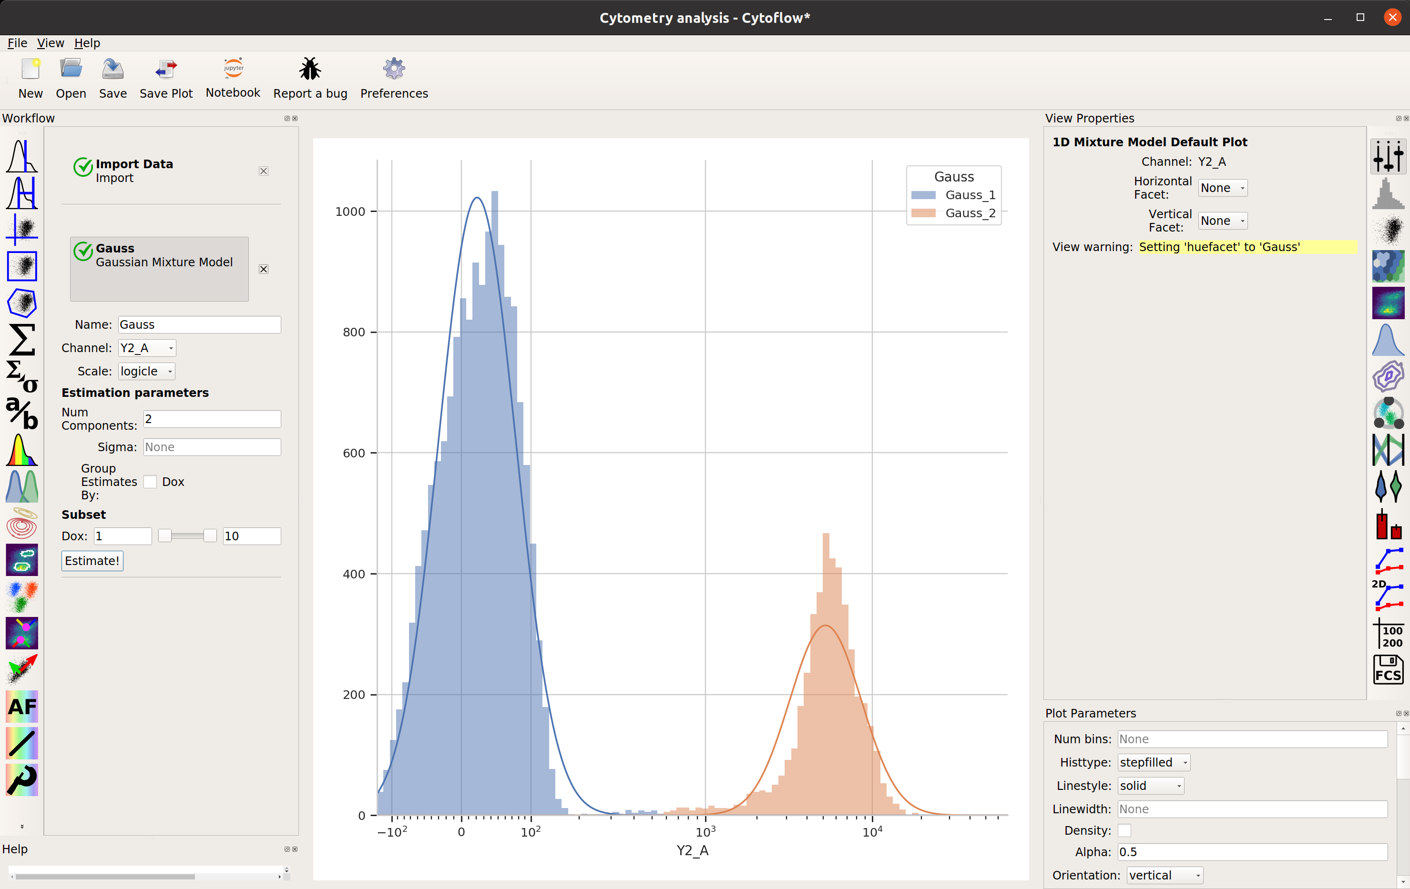Select the Import Data workflow item
This screenshot has height=889, width=1410.
(159, 171)
